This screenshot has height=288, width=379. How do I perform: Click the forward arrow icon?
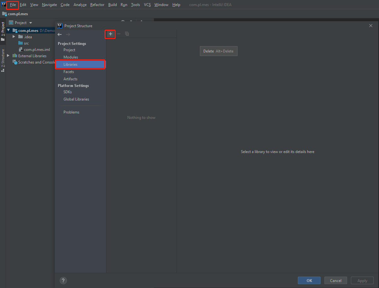pyautogui.click(x=68, y=34)
